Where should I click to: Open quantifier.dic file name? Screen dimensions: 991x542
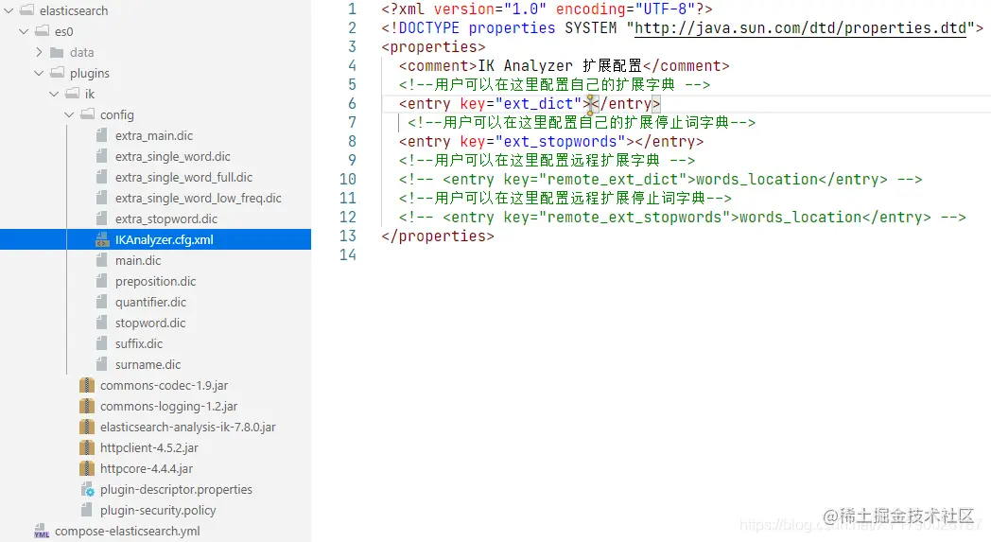tap(151, 303)
